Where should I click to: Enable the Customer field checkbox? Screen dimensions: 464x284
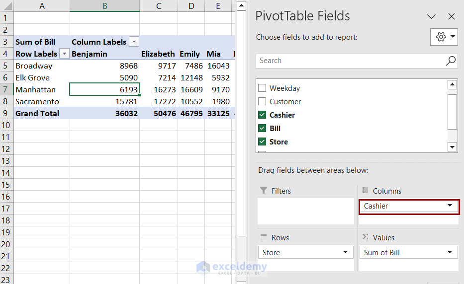click(x=262, y=102)
